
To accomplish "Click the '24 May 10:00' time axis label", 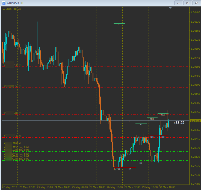I will [x=62, y=187].
